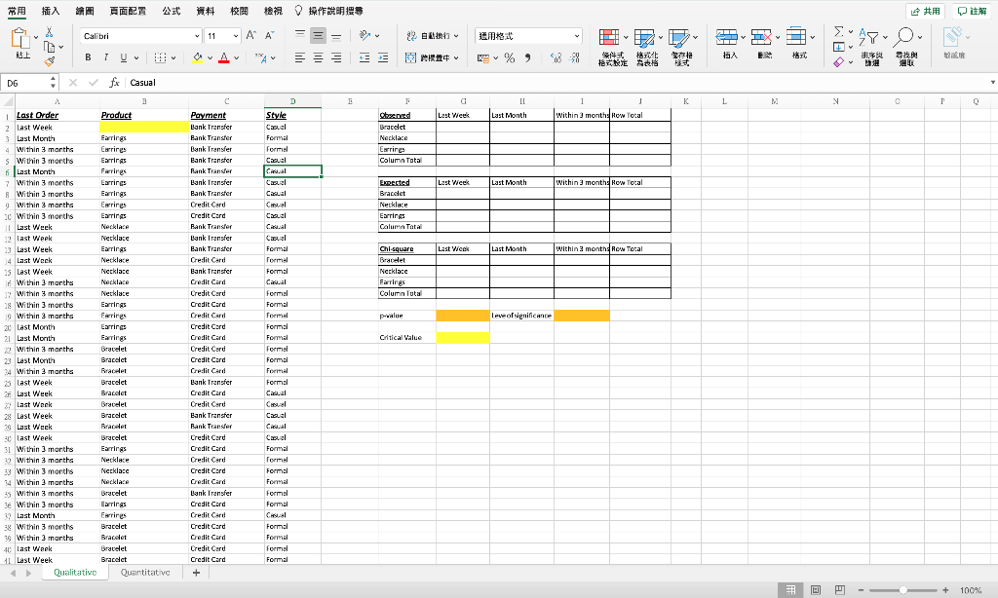Click the 註解 (Comments) button
Viewport: 998px width, 598px height.
coord(973,11)
